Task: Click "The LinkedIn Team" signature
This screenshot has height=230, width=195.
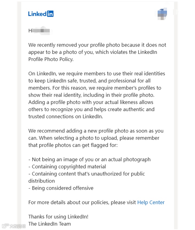Action: (x=49, y=224)
